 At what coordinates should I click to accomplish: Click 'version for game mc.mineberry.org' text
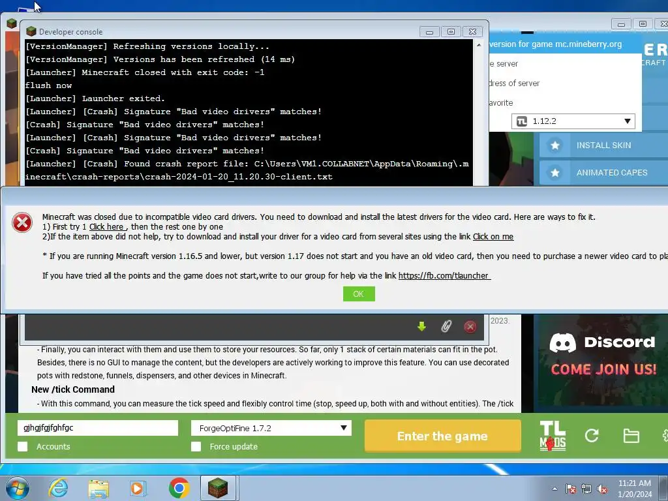556,44
